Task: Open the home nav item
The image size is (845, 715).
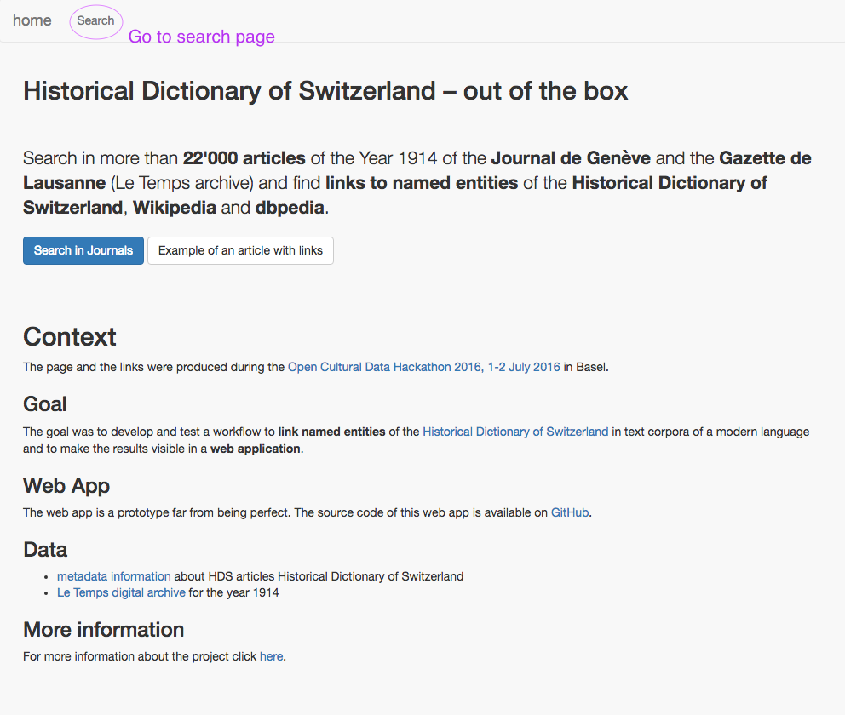Action: 32,20
